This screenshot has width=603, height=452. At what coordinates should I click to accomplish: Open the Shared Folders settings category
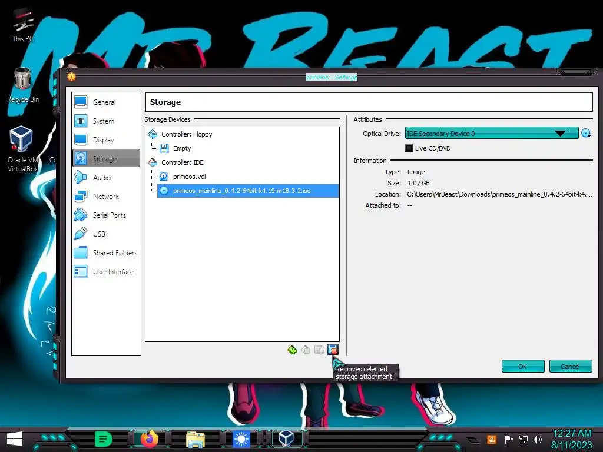click(x=106, y=253)
